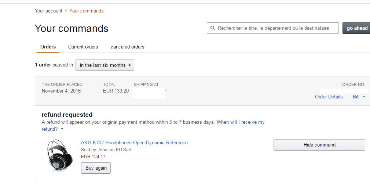The height and width of the screenshot is (195, 370).
Task: Expand the arrow next to Bill
Action: [364, 97]
